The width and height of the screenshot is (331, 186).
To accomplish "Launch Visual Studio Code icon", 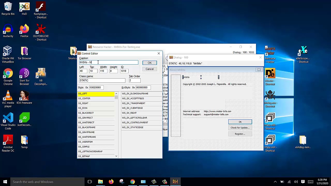I will [x=8, y=121].
